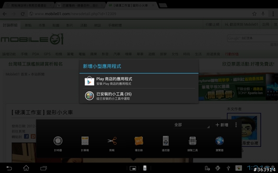Tap the Android debug status icon
This screenshot has height=173, width=278.
[x=218, y=168]
